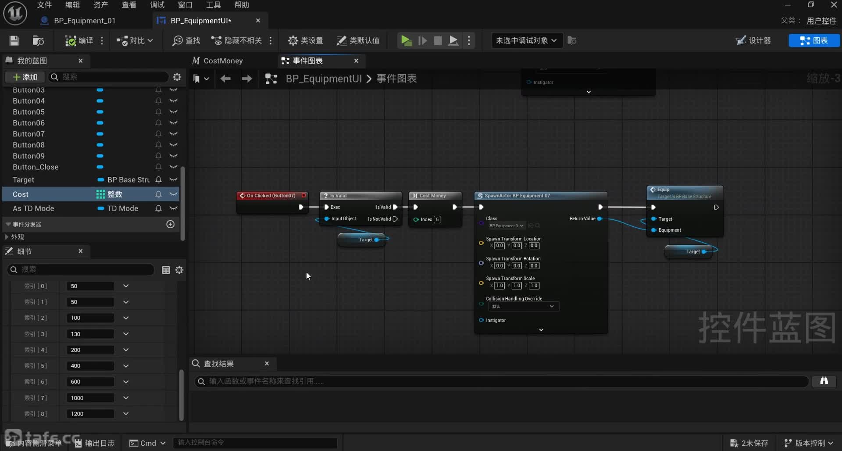This screenshot has height=451, width=842.
Task: Navigate back with graph left arrow
Action: [225, 79]
